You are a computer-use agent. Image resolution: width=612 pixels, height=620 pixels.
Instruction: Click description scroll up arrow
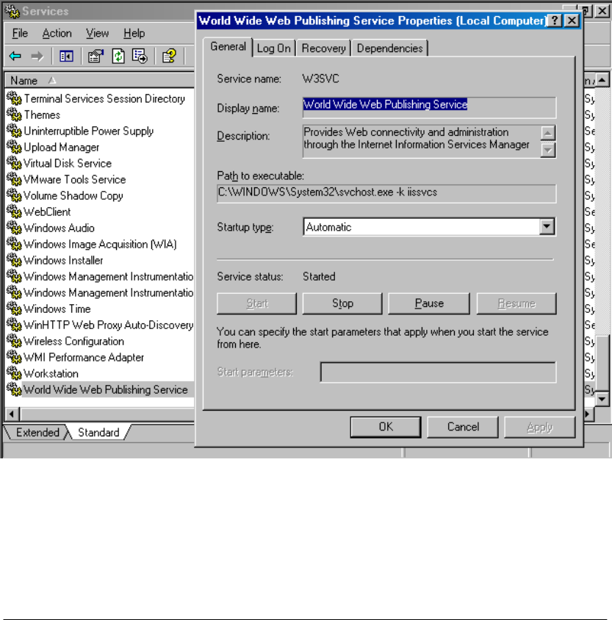[x=547, y=133]
